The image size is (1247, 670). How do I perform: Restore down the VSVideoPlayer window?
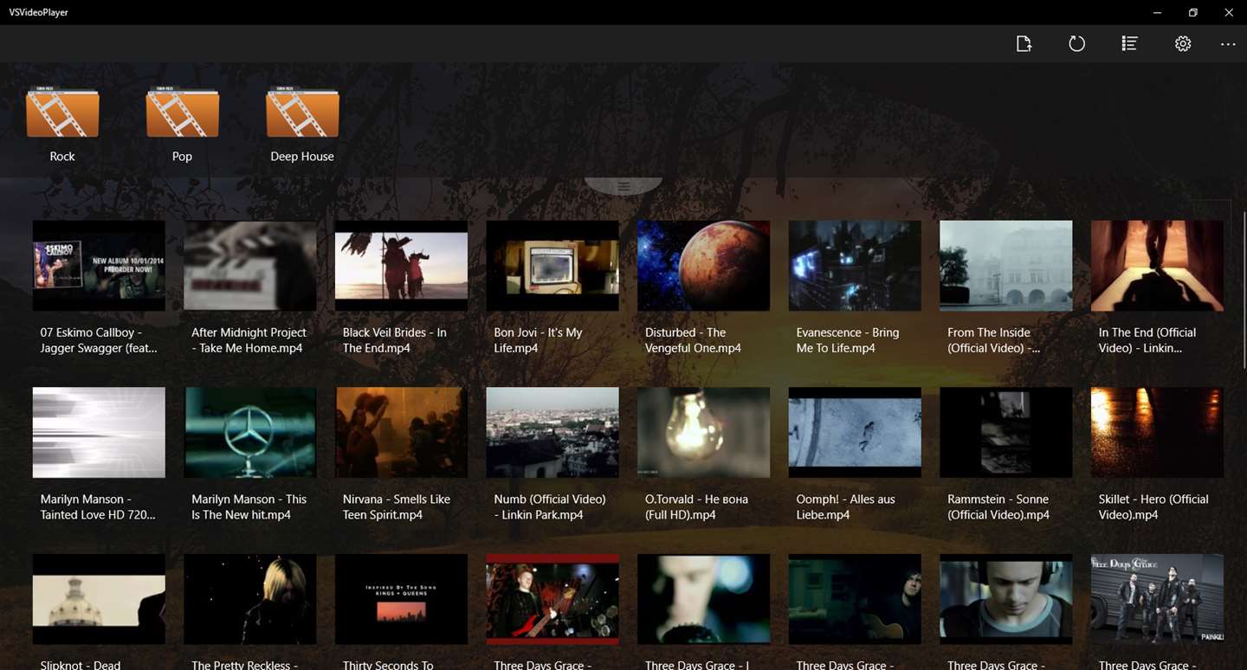(x=1193, y=12)
